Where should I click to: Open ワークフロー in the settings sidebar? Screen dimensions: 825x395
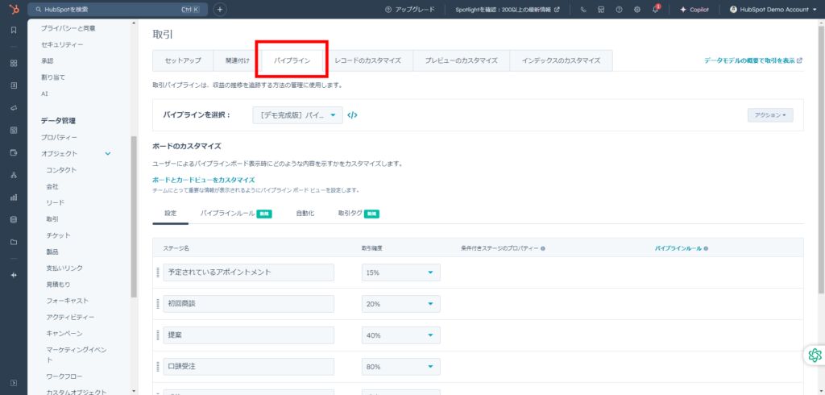[64, 376]
